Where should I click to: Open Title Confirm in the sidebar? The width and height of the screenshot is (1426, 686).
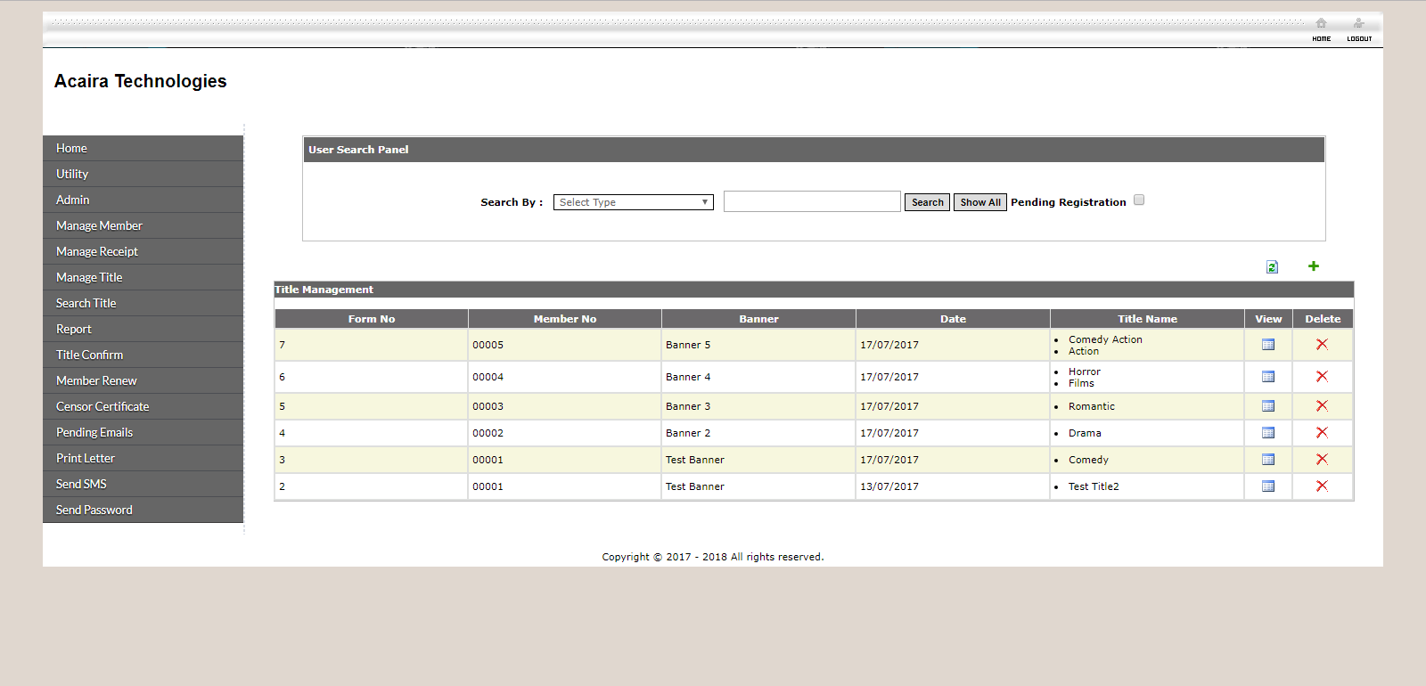coord(89,355)
